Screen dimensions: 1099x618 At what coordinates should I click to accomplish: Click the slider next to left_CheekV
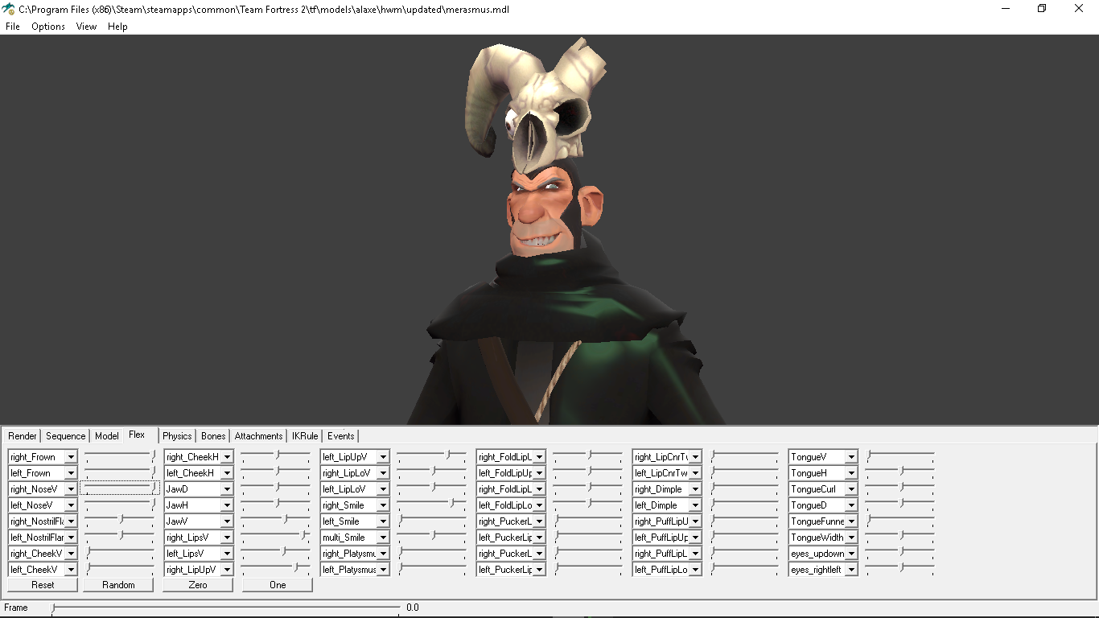[120, 569]
